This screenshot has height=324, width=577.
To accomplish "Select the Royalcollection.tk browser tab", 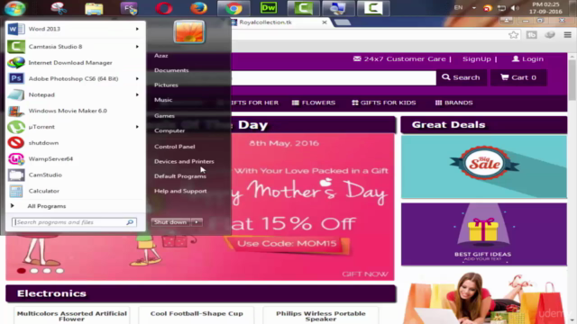I will pyautogui.click(x=279, y=22).
